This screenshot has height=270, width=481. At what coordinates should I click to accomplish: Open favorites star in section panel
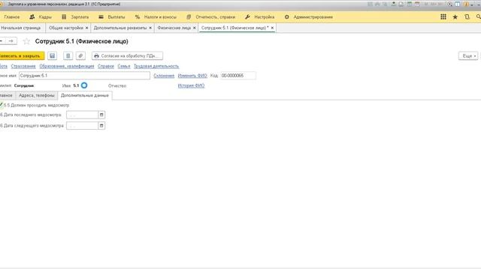point(455,16)
